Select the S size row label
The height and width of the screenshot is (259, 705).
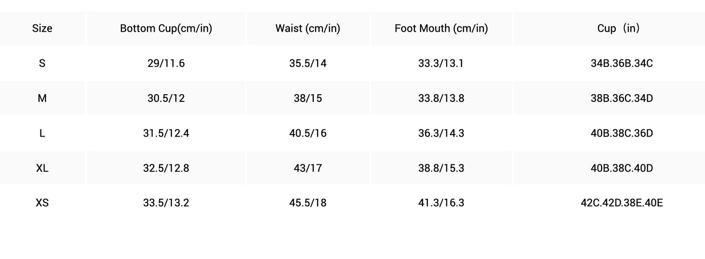tap(42, 63)
